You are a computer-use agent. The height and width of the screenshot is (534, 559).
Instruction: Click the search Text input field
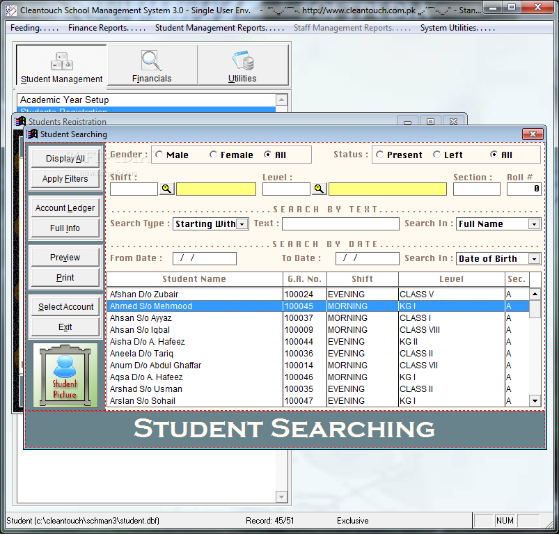pos(340,224)
